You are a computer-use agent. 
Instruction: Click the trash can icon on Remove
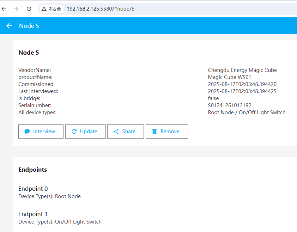tap(154, 132)
